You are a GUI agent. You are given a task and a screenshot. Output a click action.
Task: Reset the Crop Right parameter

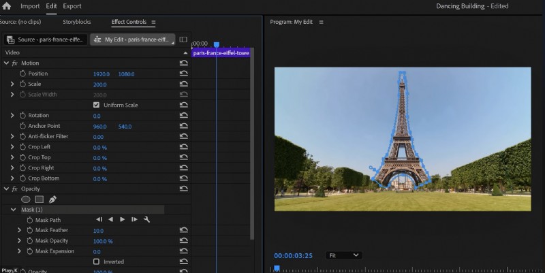pos(183,167)
